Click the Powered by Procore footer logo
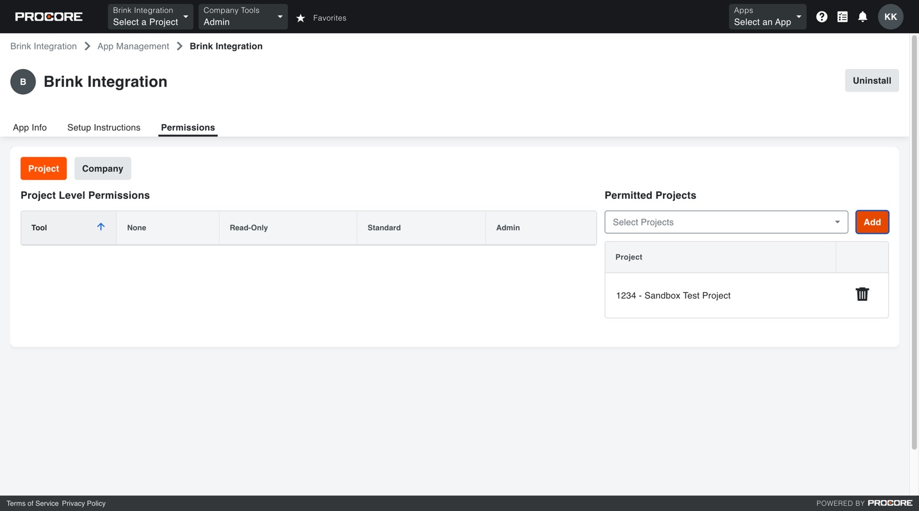The width and height of the screenshot is (919, 511). point(890,503)
